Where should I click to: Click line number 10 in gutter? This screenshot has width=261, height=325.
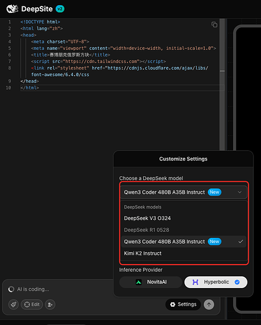(8, 88)
